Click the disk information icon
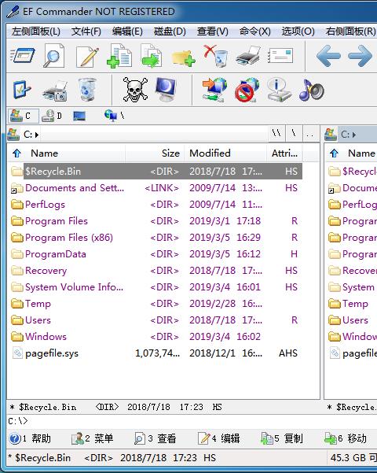 [279, 90]
